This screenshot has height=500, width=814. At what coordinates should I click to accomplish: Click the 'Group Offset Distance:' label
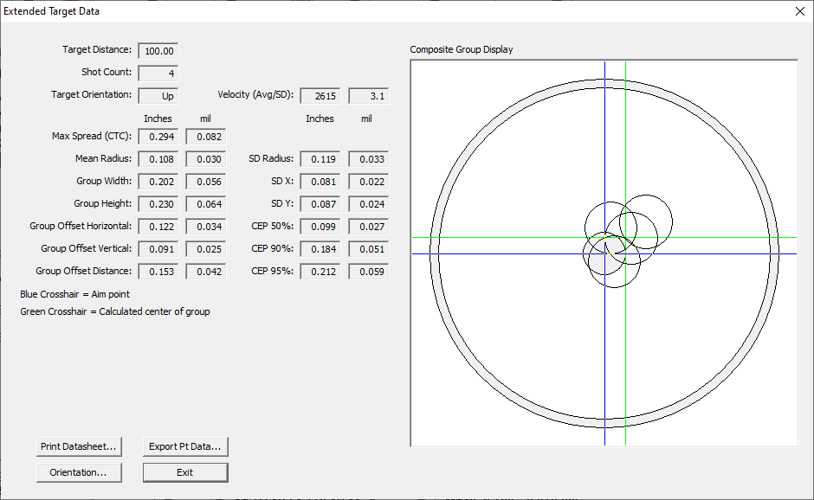[x=84, y=271]
